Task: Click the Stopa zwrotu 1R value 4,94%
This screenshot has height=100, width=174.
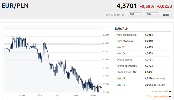Action: 148,72
